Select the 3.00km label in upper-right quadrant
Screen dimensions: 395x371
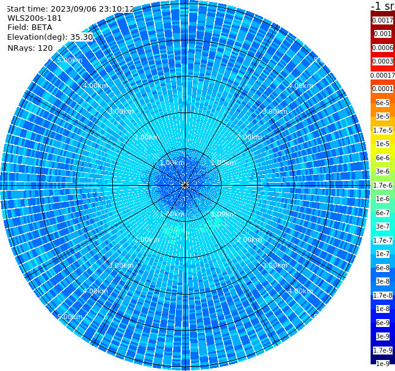point(275,111)
